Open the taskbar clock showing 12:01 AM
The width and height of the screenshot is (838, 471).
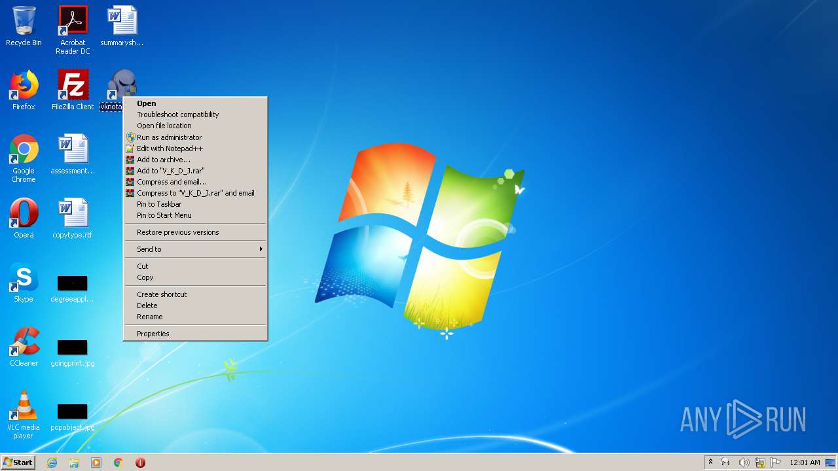[805, 462]
